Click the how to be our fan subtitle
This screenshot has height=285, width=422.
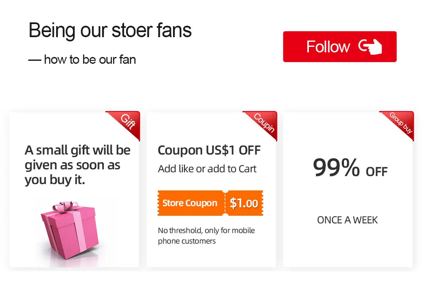tap(82, 60)
